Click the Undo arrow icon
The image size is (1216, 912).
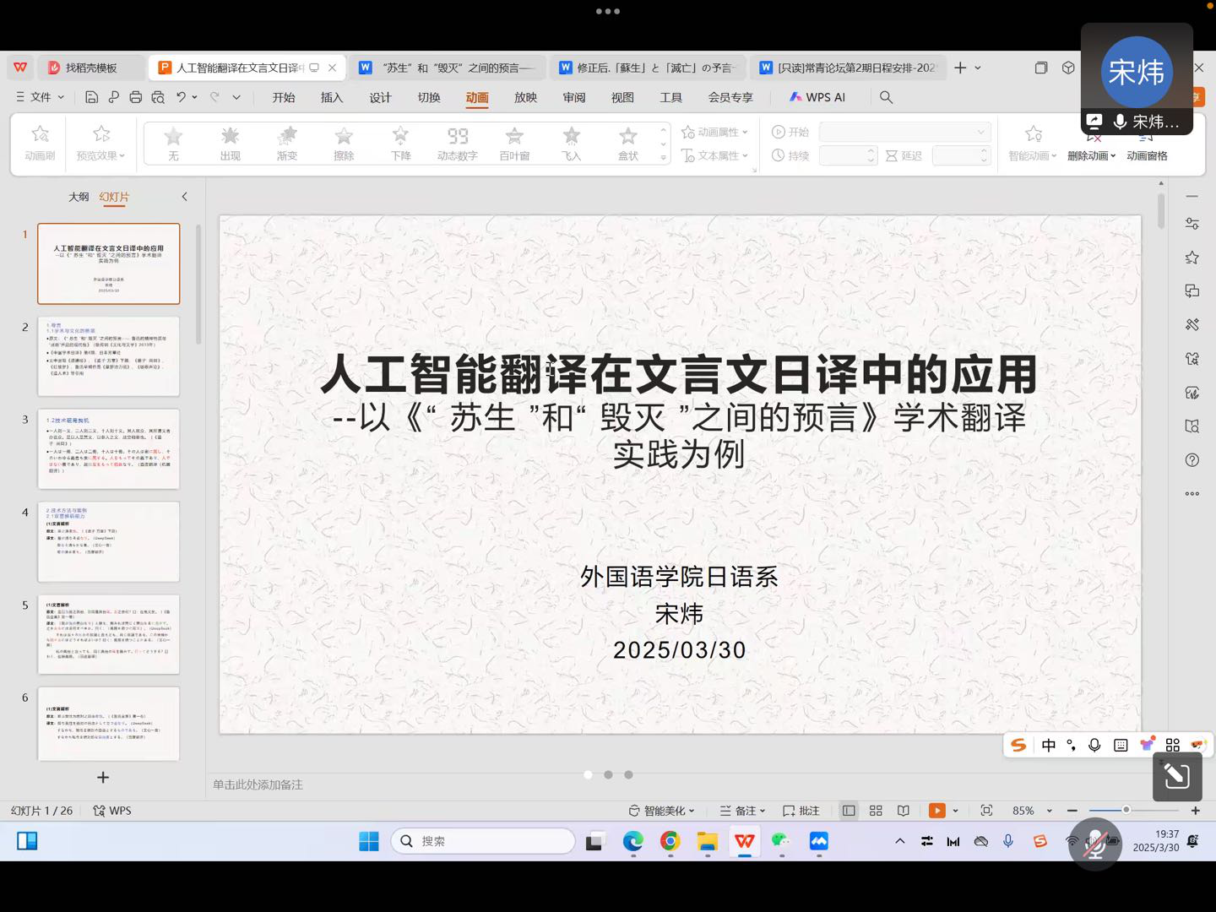181,97
